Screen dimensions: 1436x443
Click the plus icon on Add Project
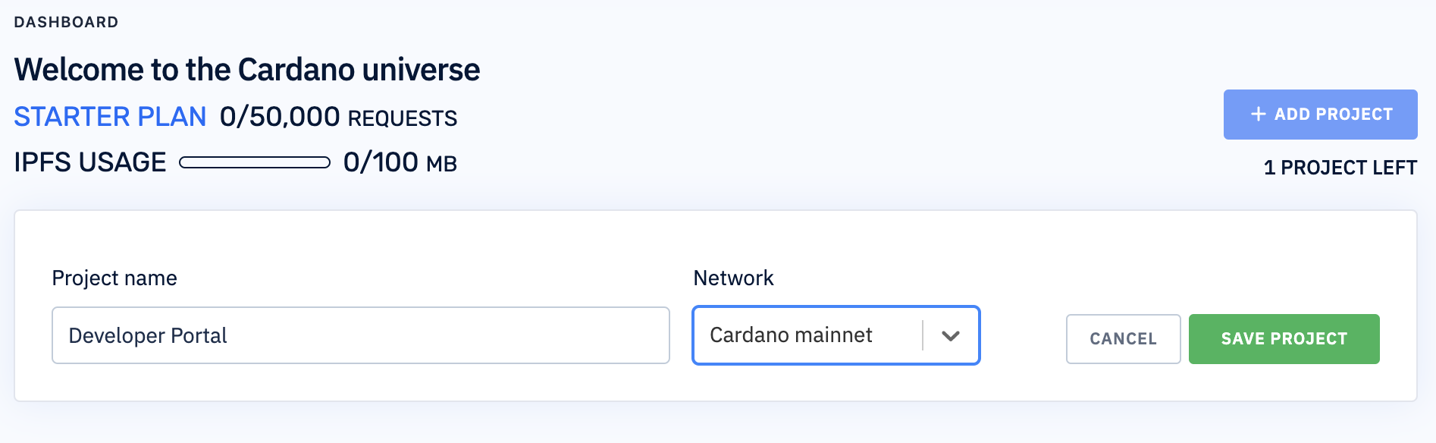point(1259,115)
